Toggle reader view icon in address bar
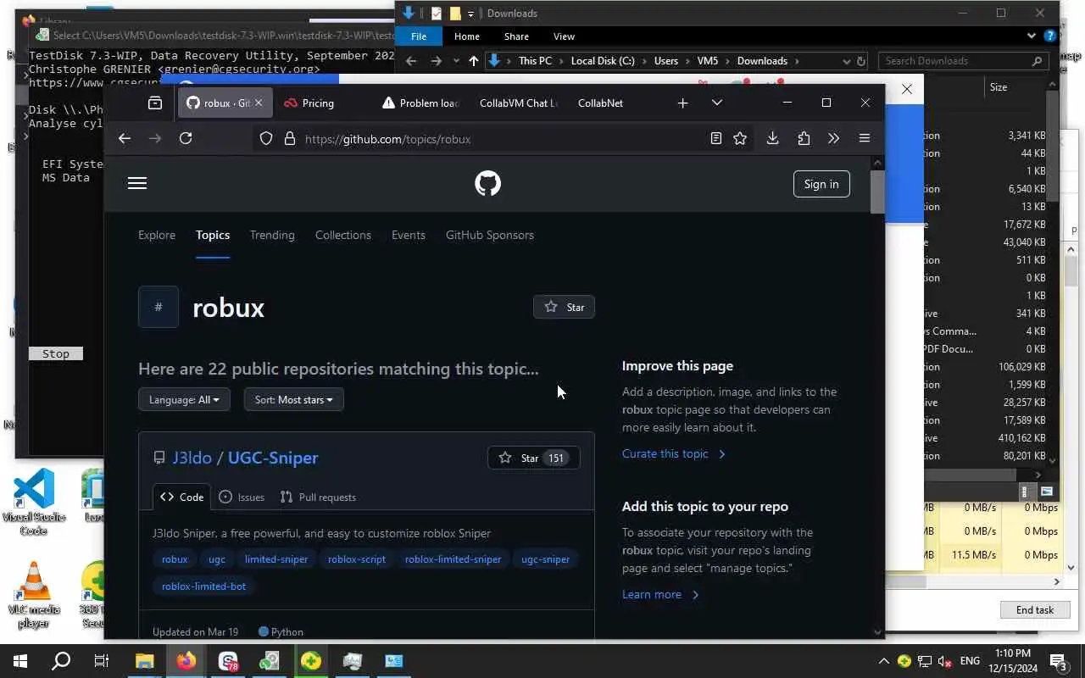 [716, 138]
